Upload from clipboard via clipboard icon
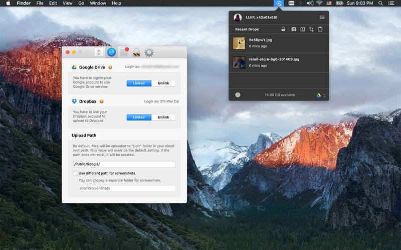The image size is (401, 250). tap(320, 29)
